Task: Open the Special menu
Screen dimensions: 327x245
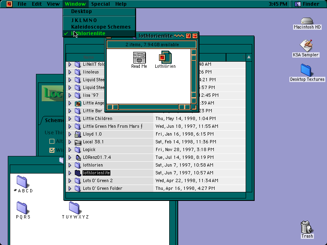Action: (101, 4)
